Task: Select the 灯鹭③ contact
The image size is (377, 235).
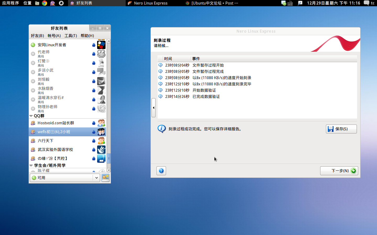Action: 68,63
